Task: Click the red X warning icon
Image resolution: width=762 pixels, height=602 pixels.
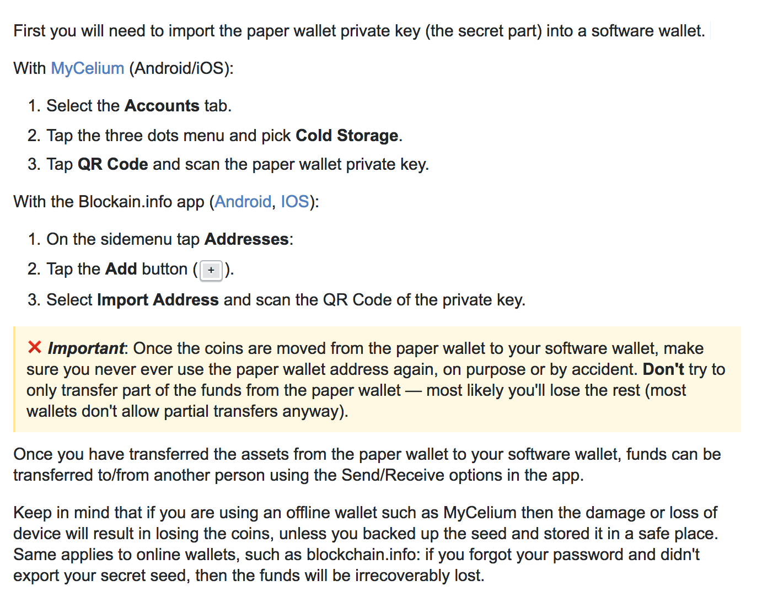Action: (x=35, y=347)
